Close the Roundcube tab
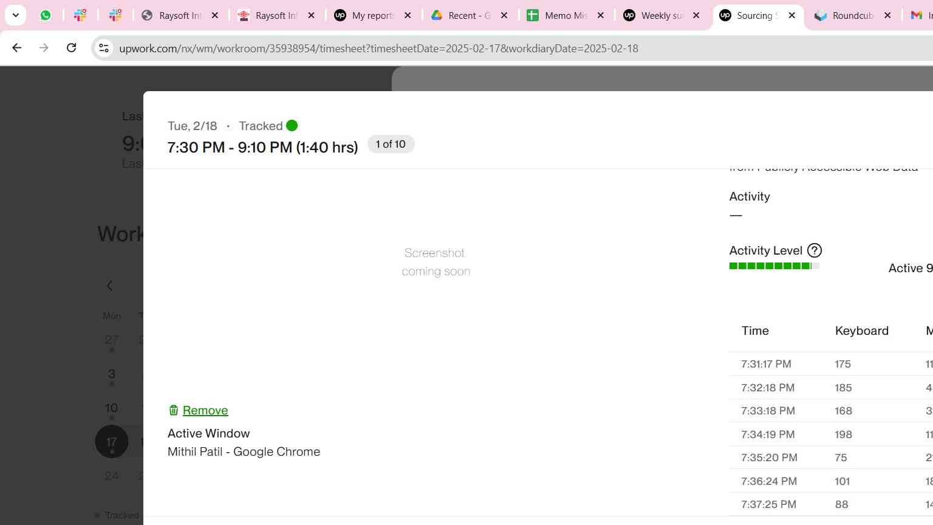This screenshot has width=933, height=525. (888, 15)
